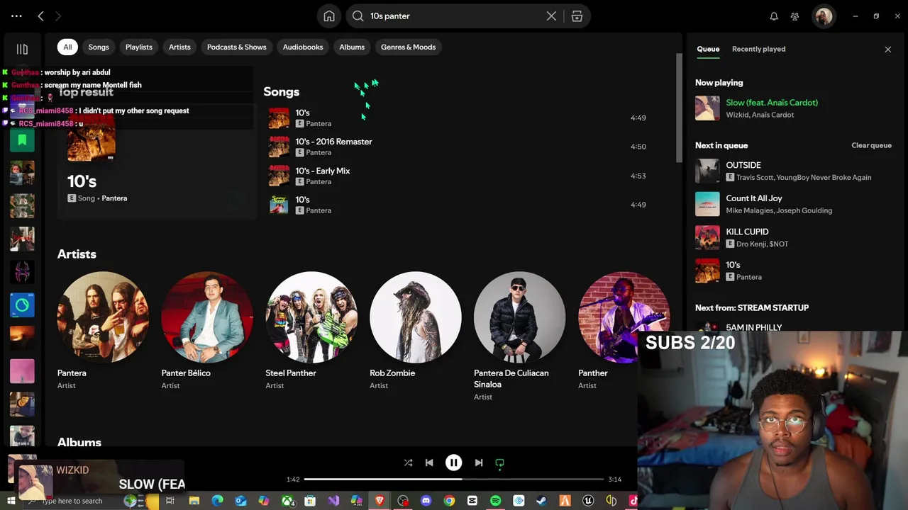Select KILL CUPID in the queue

click(793, 237)
